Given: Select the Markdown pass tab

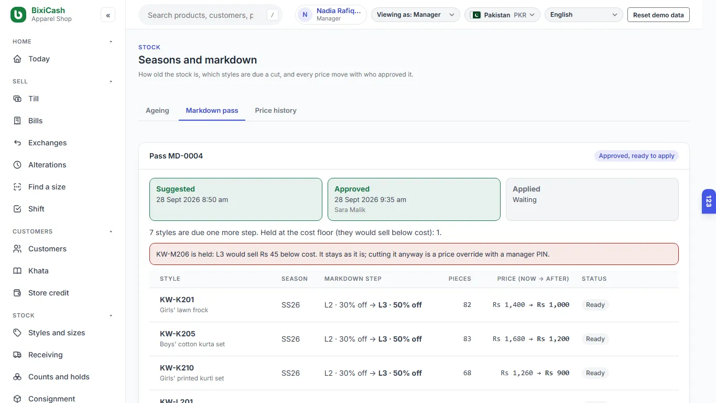Looking at the screenshot, I should [x=212, y=110].
